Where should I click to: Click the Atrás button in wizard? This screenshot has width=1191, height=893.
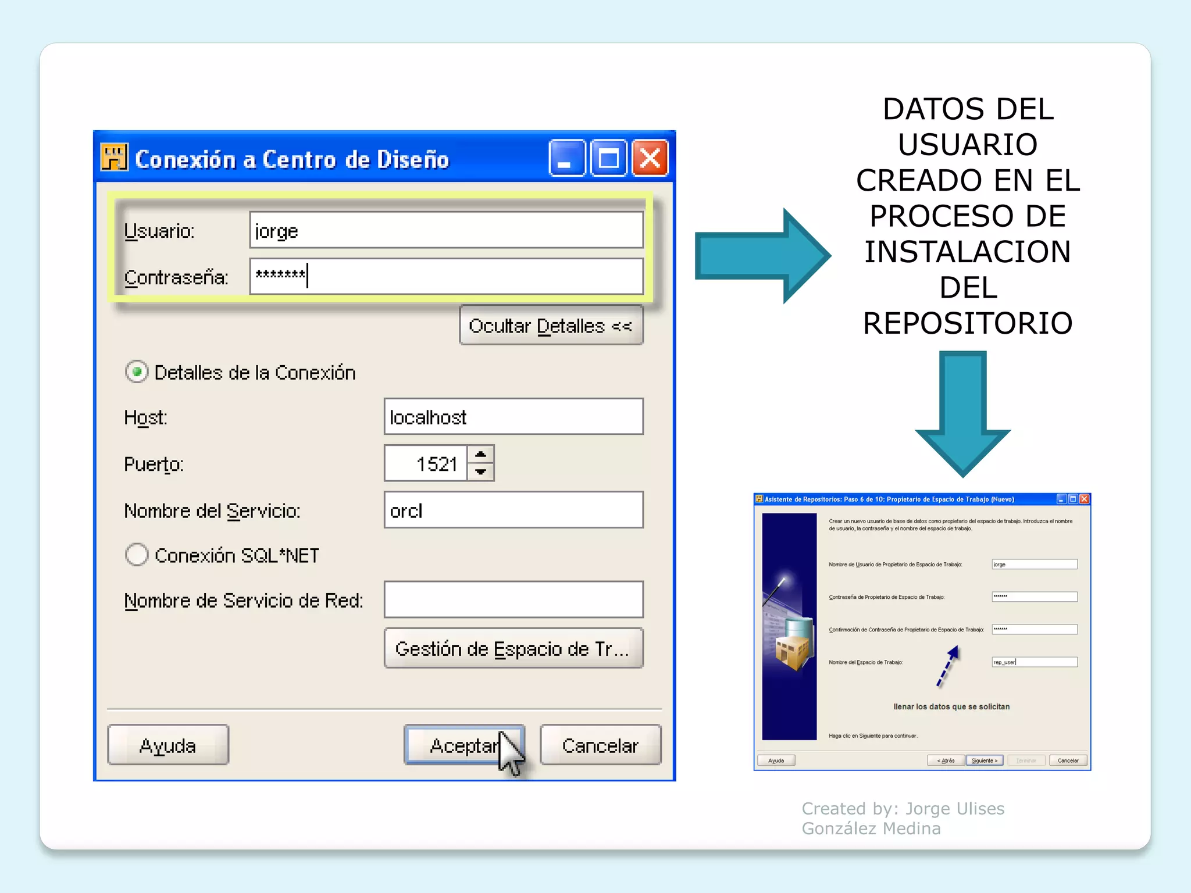pos(946,760)
